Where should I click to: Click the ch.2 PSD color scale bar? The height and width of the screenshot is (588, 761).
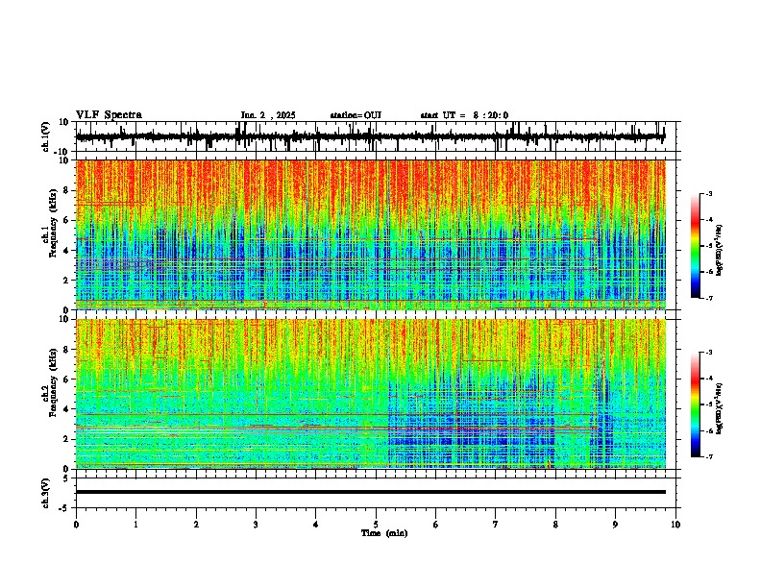click(x=696, y=404)
